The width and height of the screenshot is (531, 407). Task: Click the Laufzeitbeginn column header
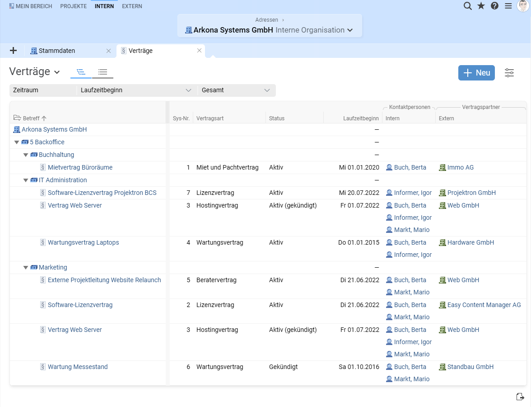(361, 118)
